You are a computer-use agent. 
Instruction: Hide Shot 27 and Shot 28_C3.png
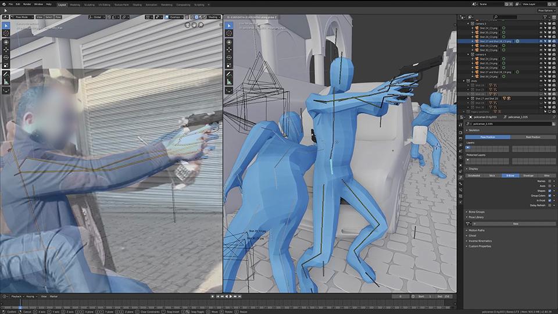coord(541,42)
